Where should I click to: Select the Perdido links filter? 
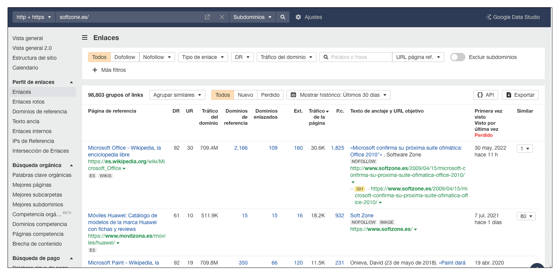coord(270,95)
